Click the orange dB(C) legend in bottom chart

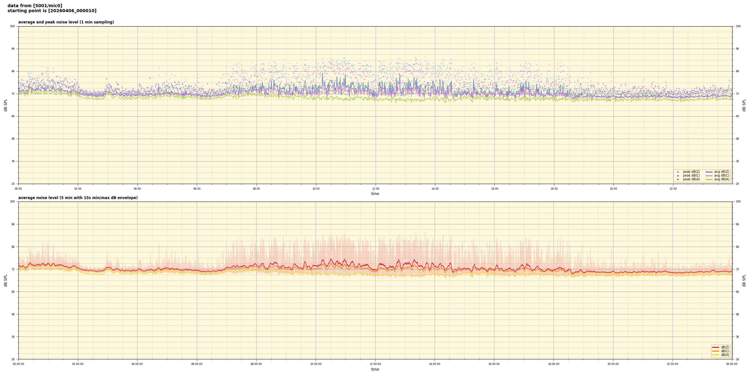point(716,351)
